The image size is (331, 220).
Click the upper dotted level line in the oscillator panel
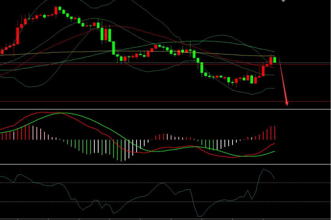pyautogui.click(x=165, y=183)
